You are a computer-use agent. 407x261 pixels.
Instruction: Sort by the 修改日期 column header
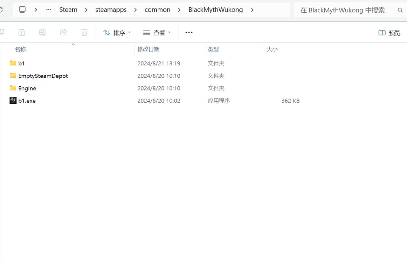148,49
